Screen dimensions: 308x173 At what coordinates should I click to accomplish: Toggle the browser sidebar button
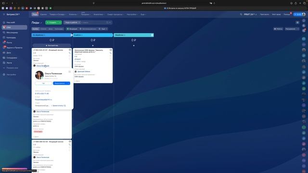pyautogui.click(x=3, y=3)
